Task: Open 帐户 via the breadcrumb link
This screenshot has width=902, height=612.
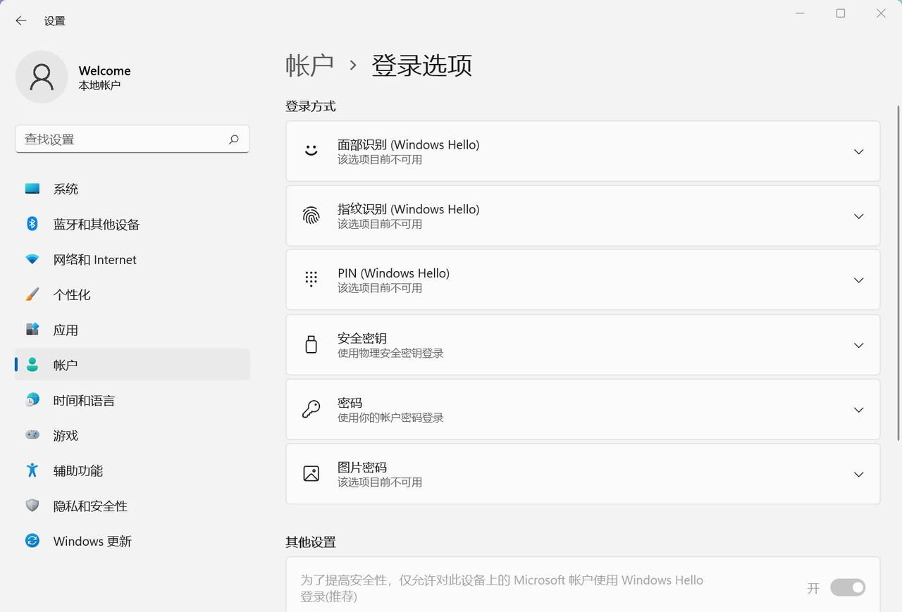Action: (309, 64)
